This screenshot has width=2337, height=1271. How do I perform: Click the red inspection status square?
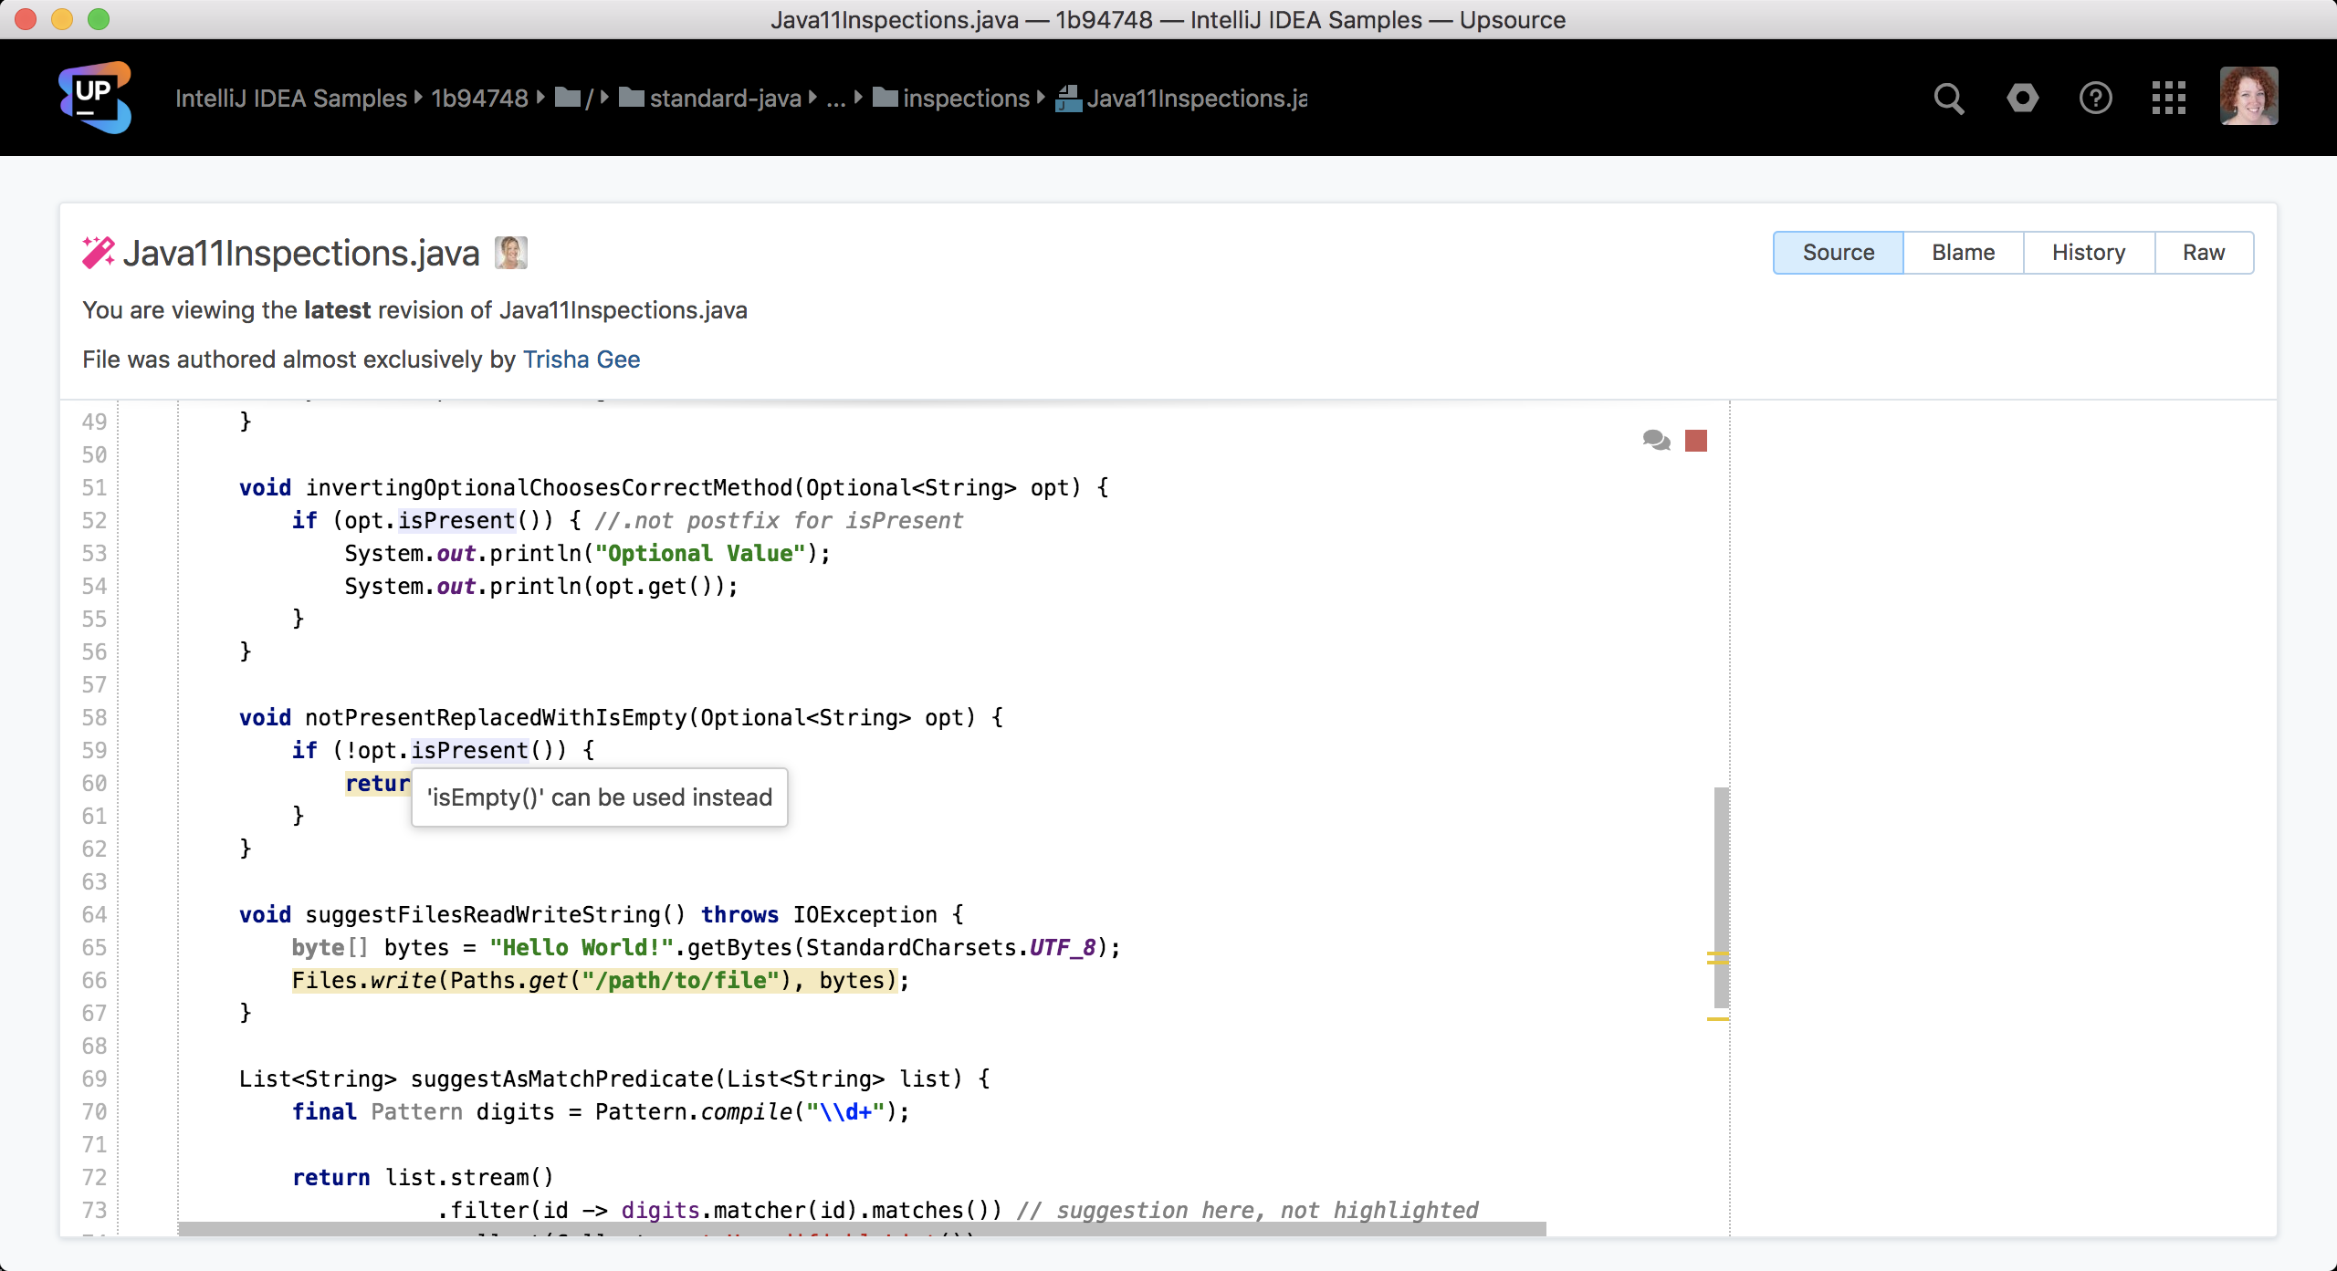pos(1696,441)
